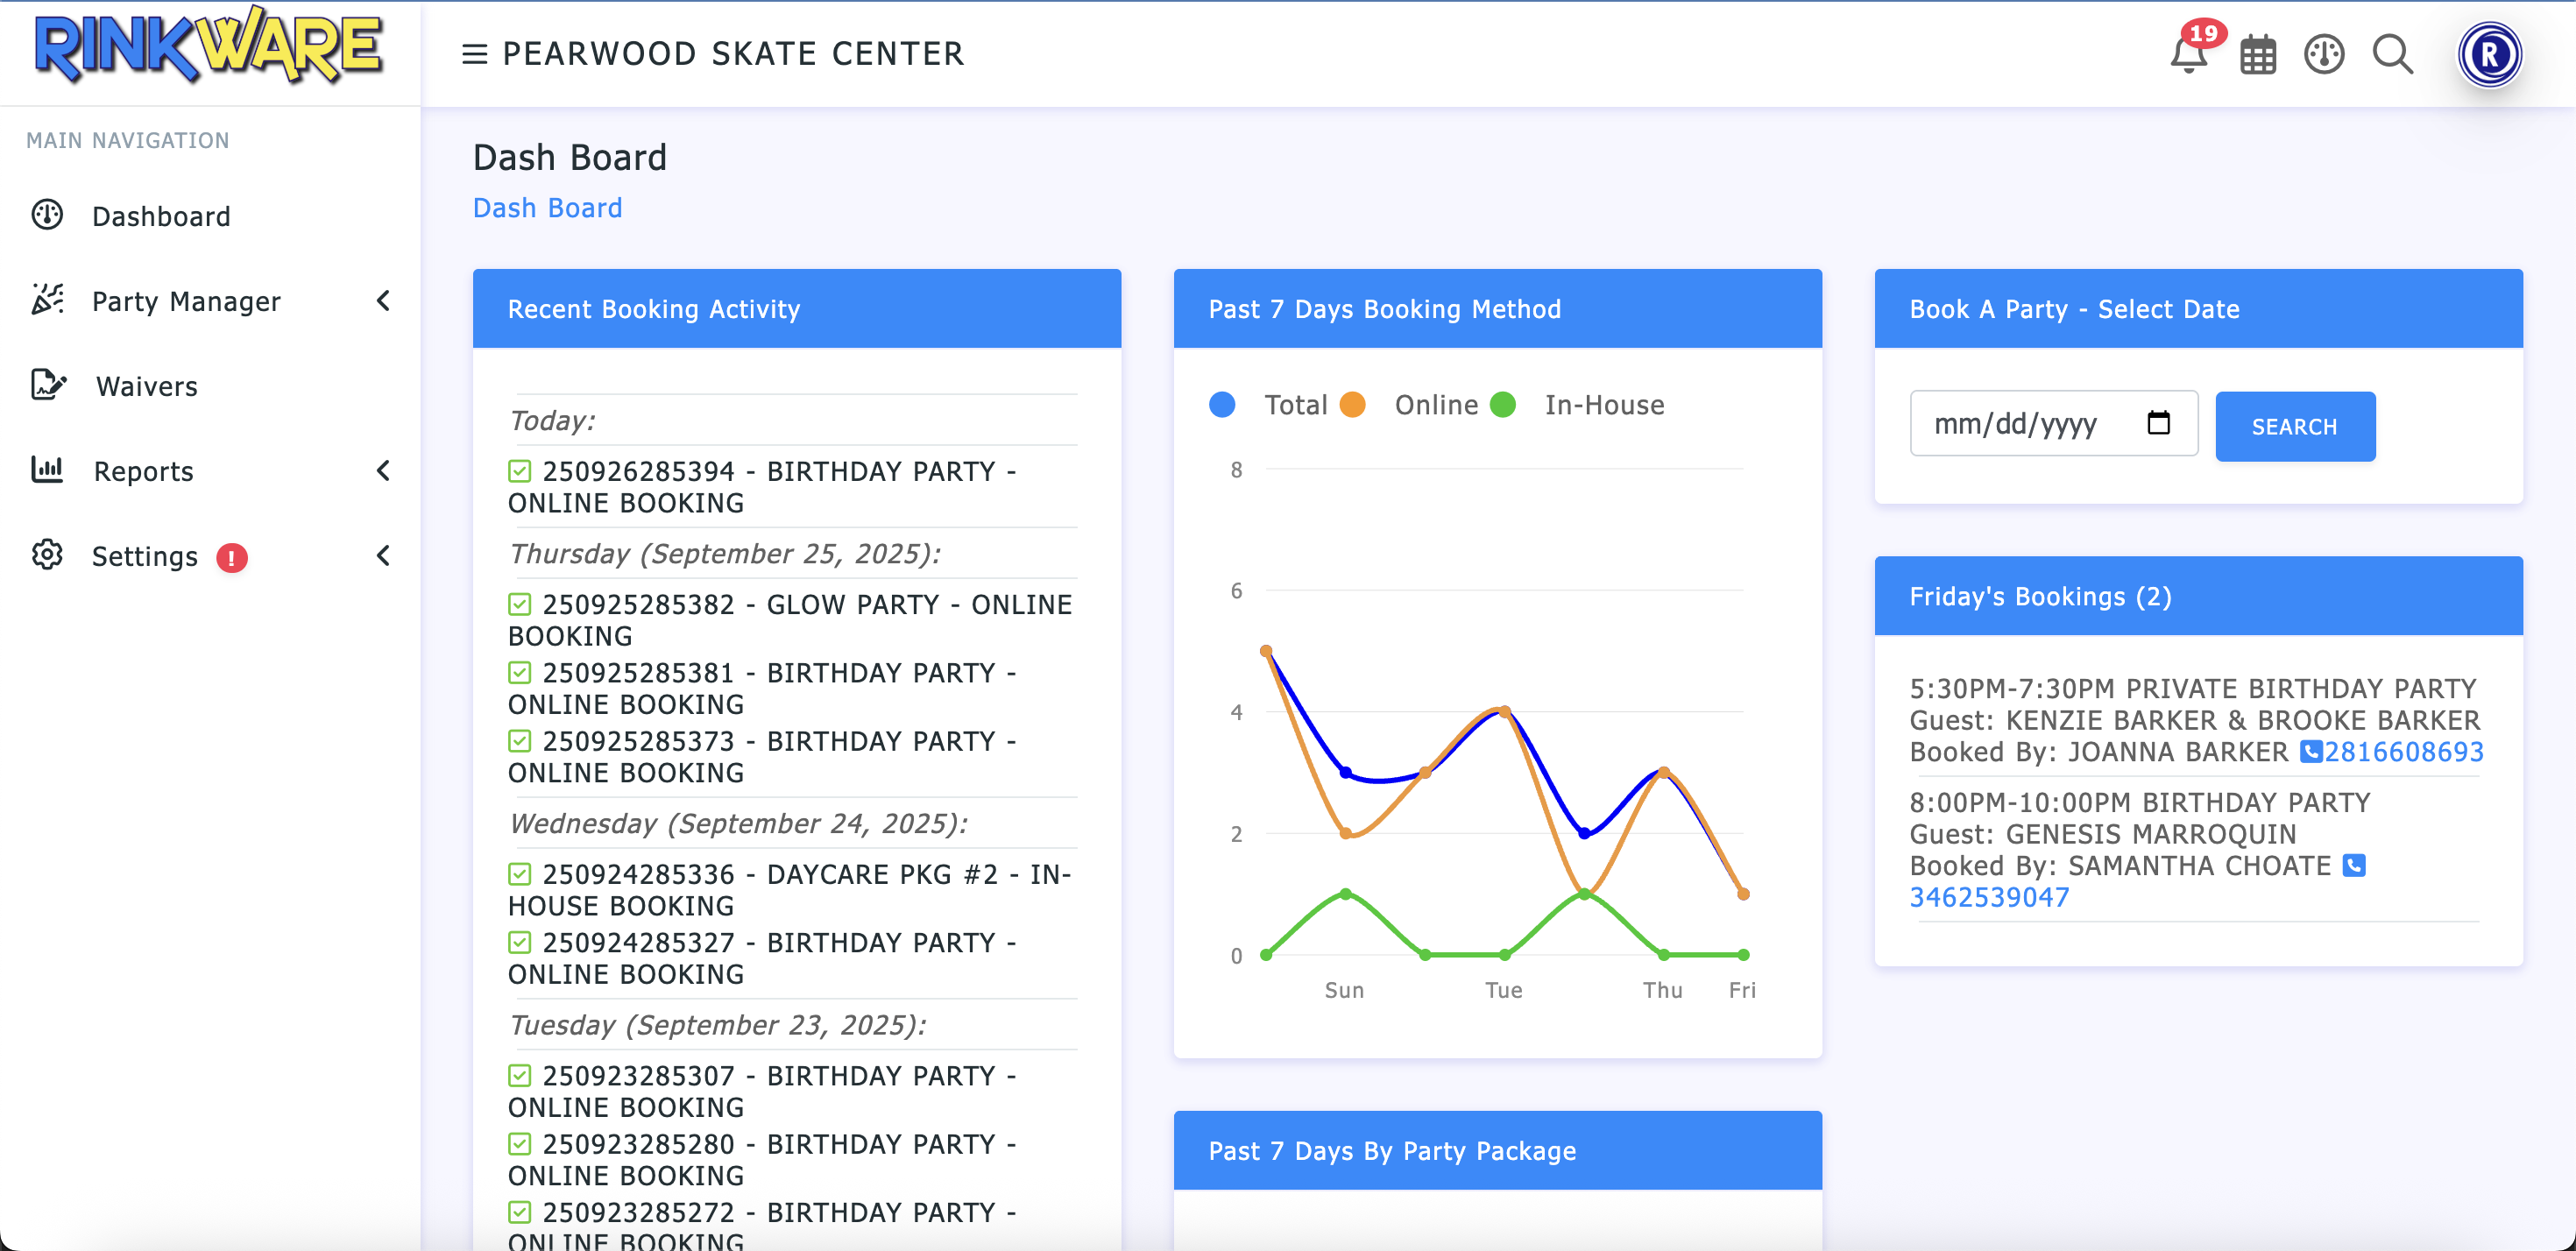Open the Dash Board breadcrumb link
Screen dimensions: 2576x1251
click(547, 208)
